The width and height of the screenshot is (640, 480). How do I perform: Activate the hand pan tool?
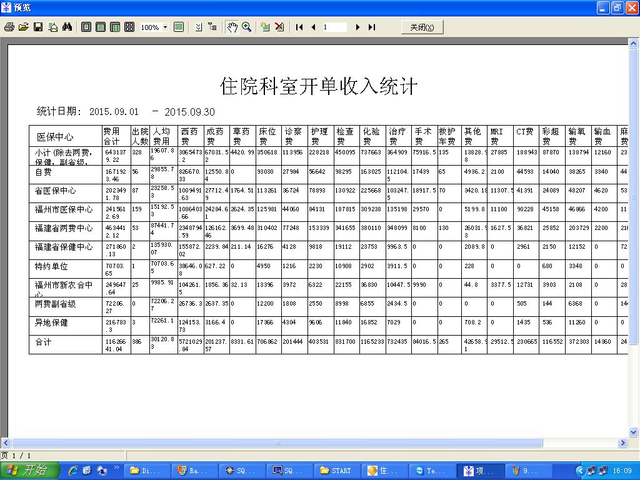tap(232, 27)
